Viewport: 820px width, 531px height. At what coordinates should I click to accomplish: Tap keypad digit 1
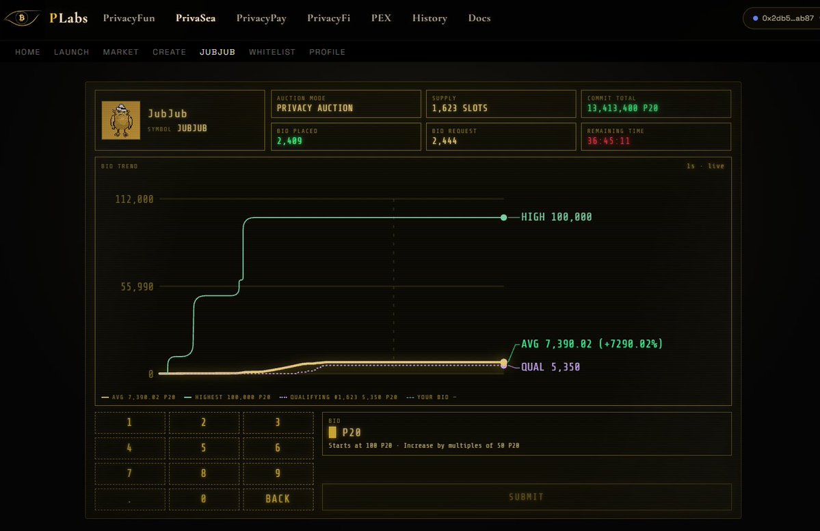(x=130, y=422)
